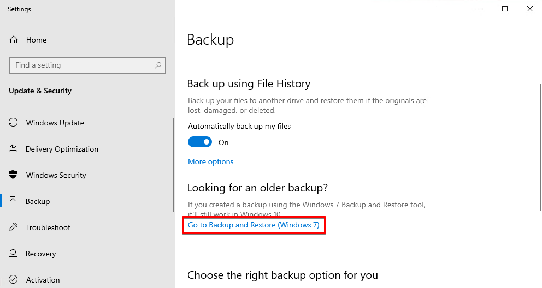Click the Home icon in sidebar
Viewport: 542px width, 288px height.
14,40
